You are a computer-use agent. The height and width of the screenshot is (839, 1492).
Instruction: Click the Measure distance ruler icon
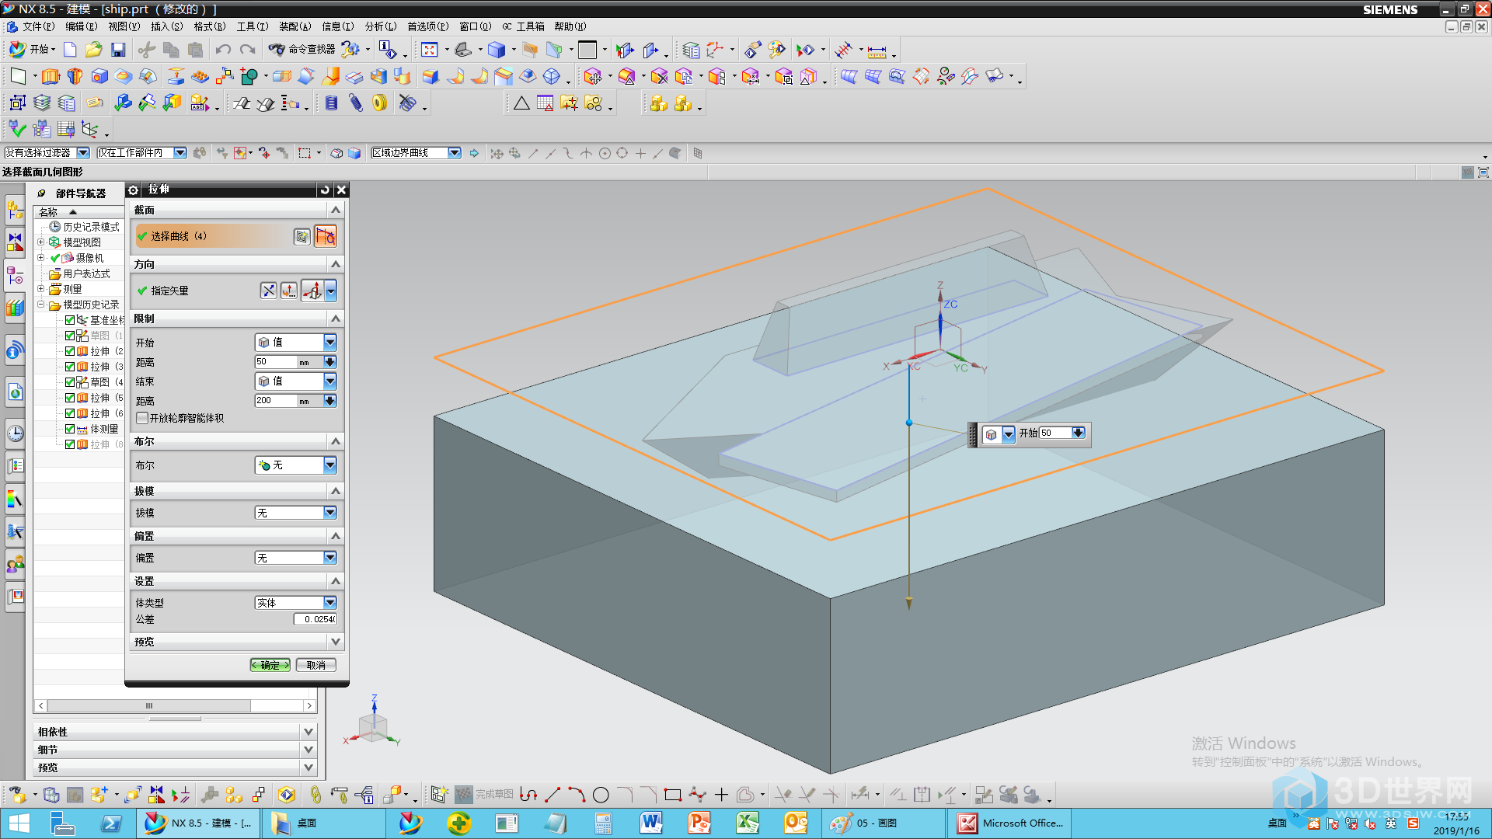click(x=877, y=51)
